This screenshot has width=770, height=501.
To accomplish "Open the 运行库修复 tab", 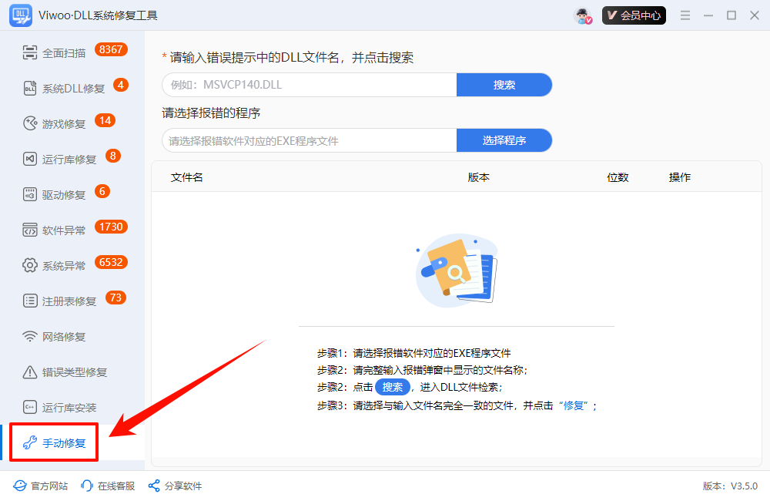I will (69, 160).
